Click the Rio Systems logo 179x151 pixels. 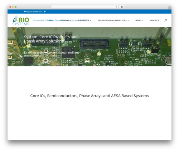pos(21,20)
